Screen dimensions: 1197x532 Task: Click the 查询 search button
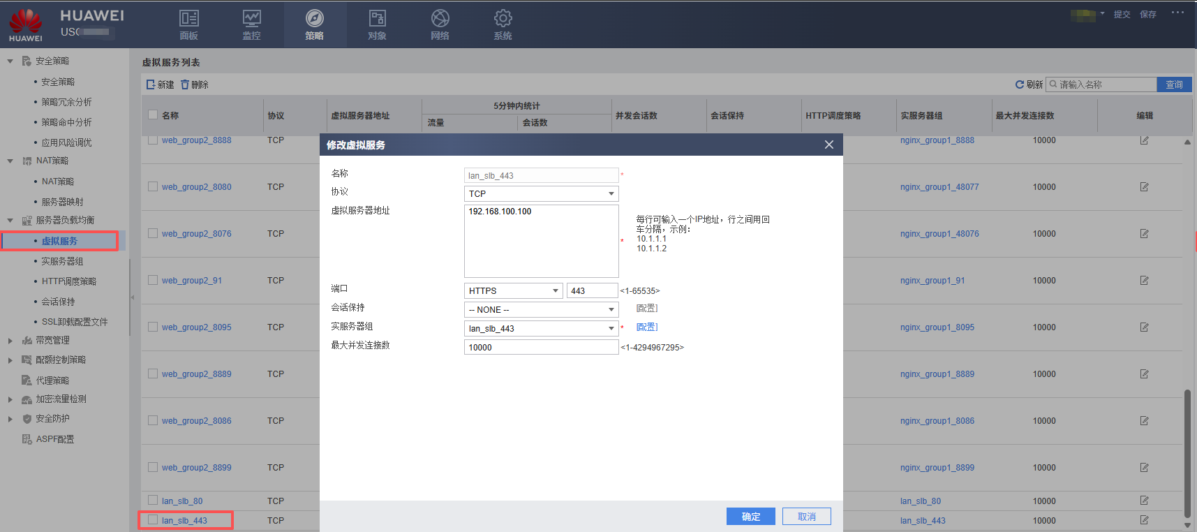tap(1174, 84)
